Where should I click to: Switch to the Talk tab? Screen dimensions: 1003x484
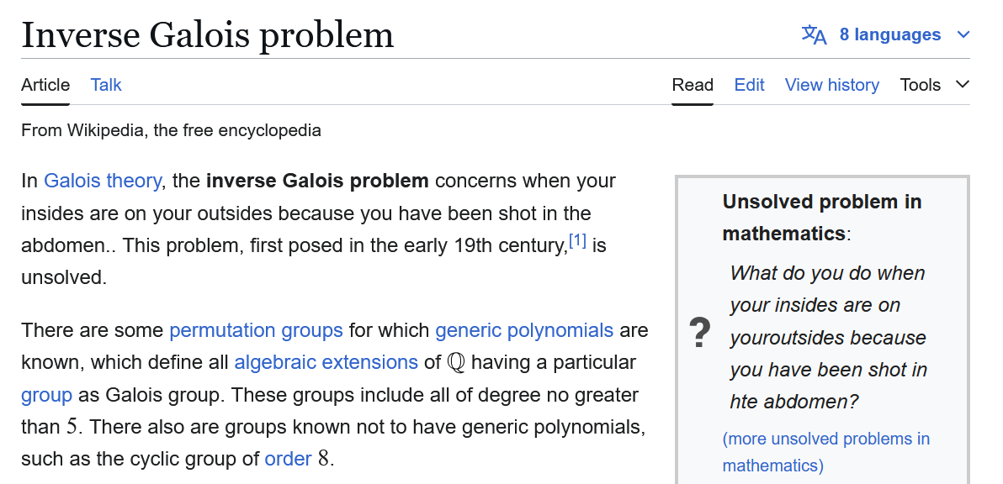coord(105,85)
